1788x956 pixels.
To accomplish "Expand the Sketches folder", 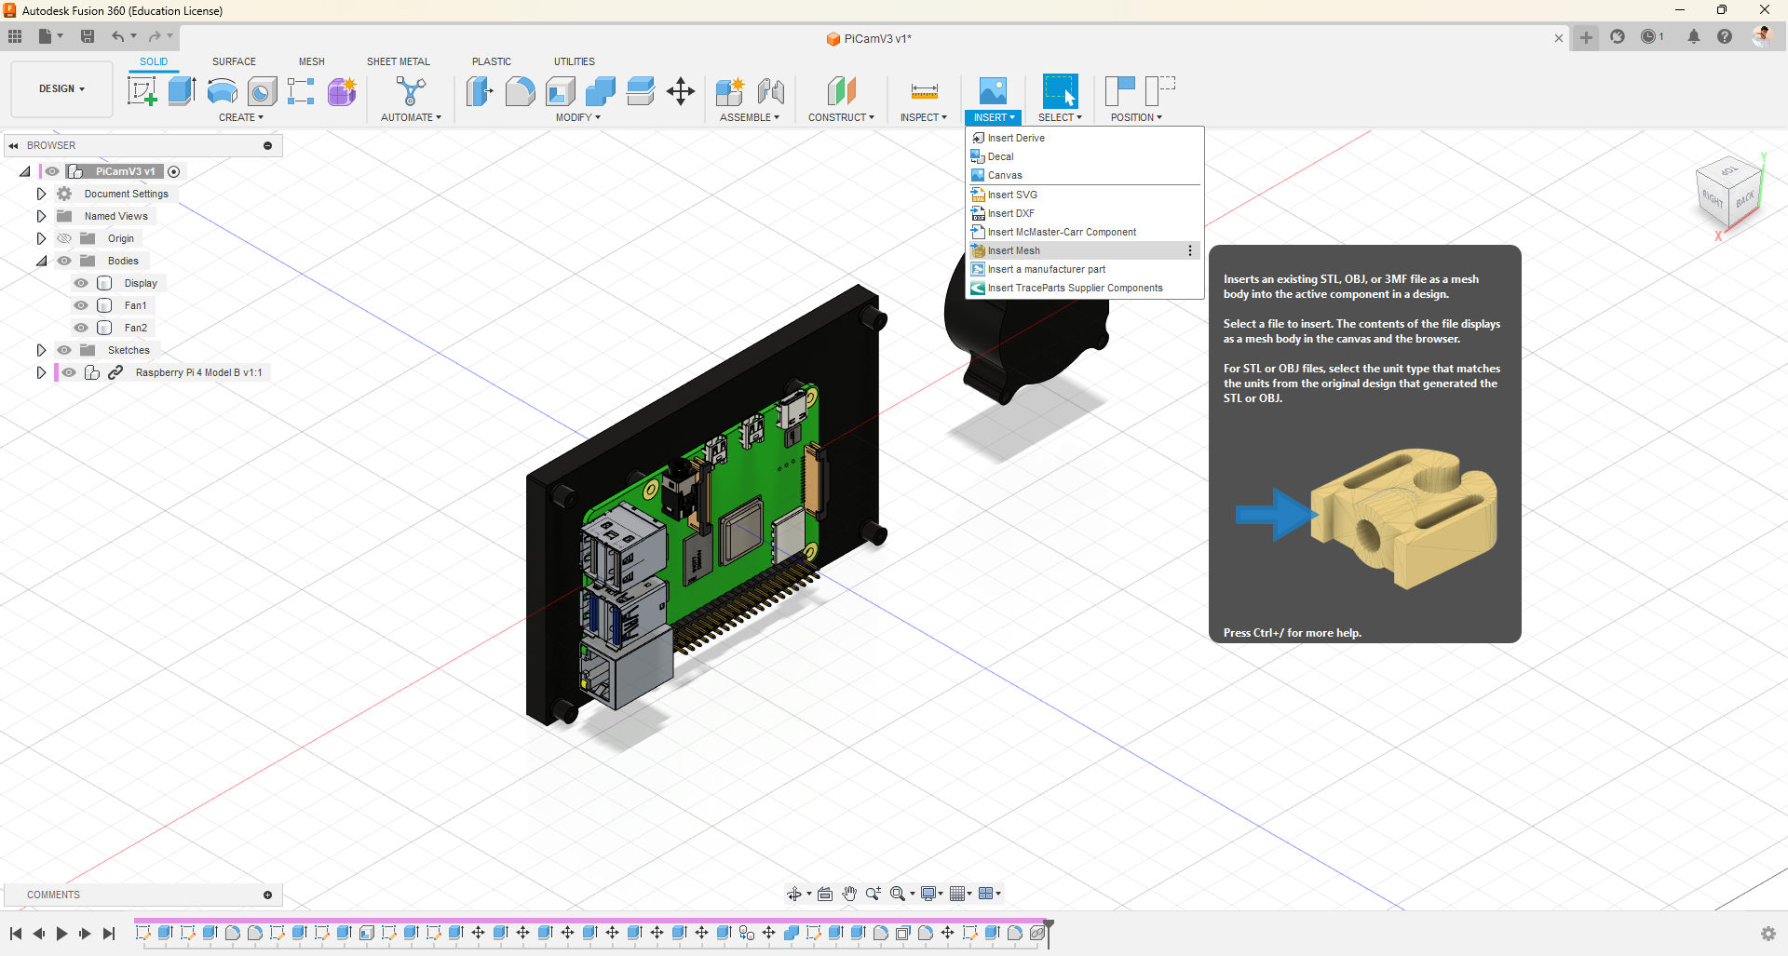I will point(41,350).
